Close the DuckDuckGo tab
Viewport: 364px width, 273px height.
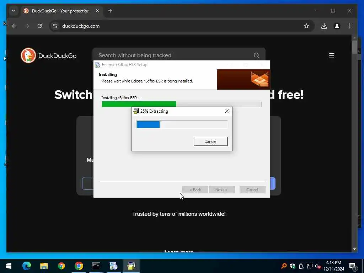point(97,11)
